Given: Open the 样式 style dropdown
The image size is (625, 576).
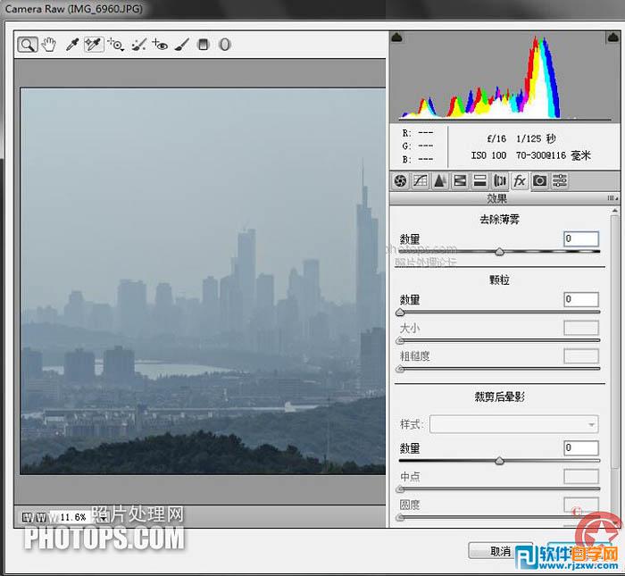Looking at the screenshot, I should pos(513,424).
